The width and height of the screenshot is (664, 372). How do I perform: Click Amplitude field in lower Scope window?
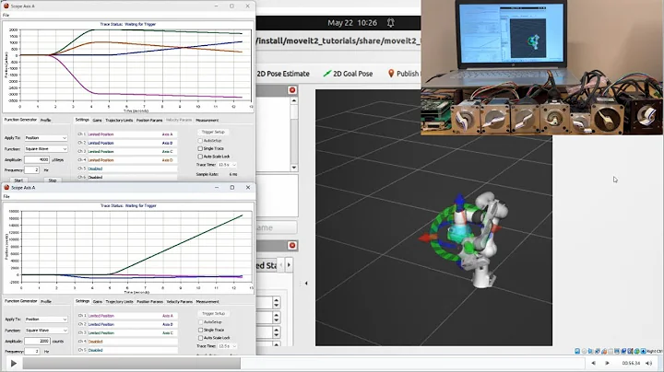click(x=37, y=341)
